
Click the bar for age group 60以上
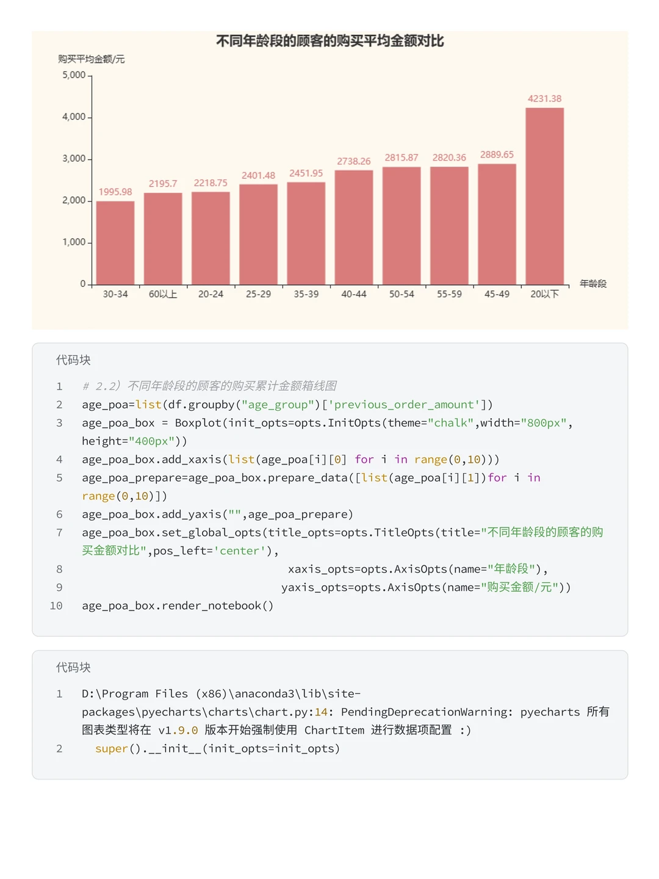click(163, 239)
